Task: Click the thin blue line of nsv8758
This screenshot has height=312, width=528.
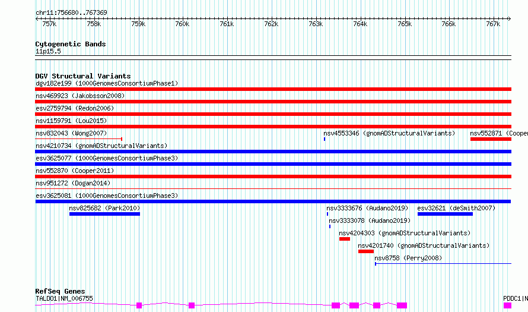Action: (443, 264)
